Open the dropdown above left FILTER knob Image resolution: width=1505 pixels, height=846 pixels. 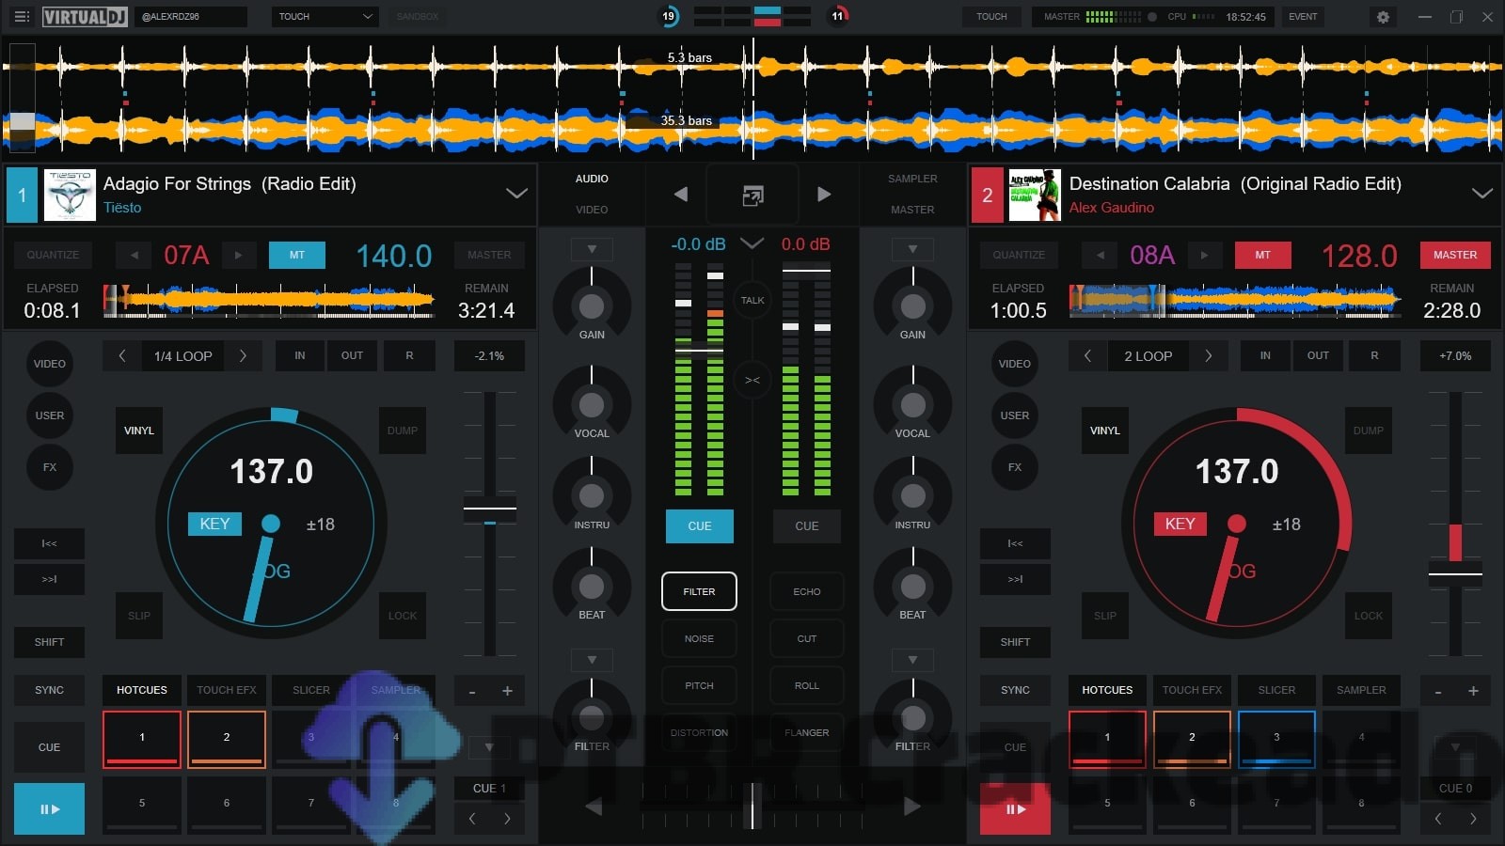coord(592,660)
